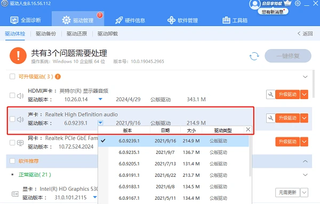Check the HDMI声卡 driver checkbox

12,95
